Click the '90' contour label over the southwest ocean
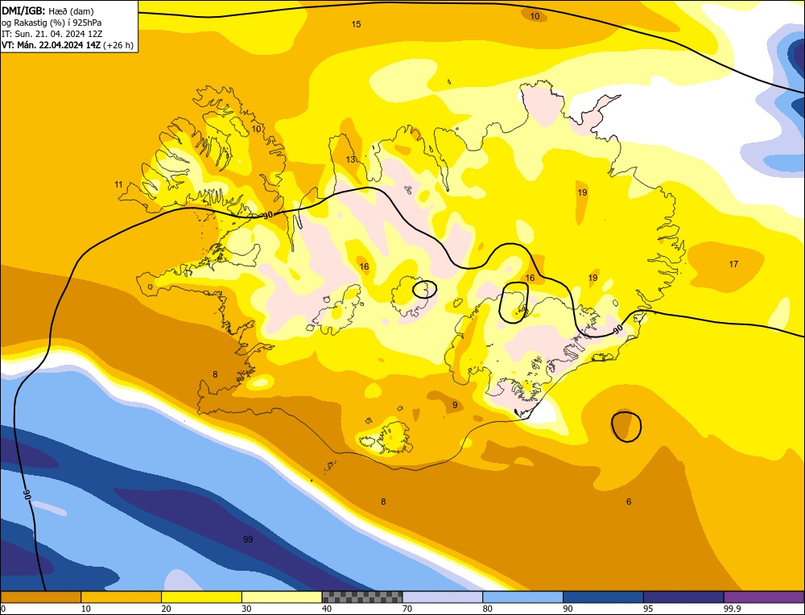The height and width of the screenshot is (615, 805). (27, 495)
